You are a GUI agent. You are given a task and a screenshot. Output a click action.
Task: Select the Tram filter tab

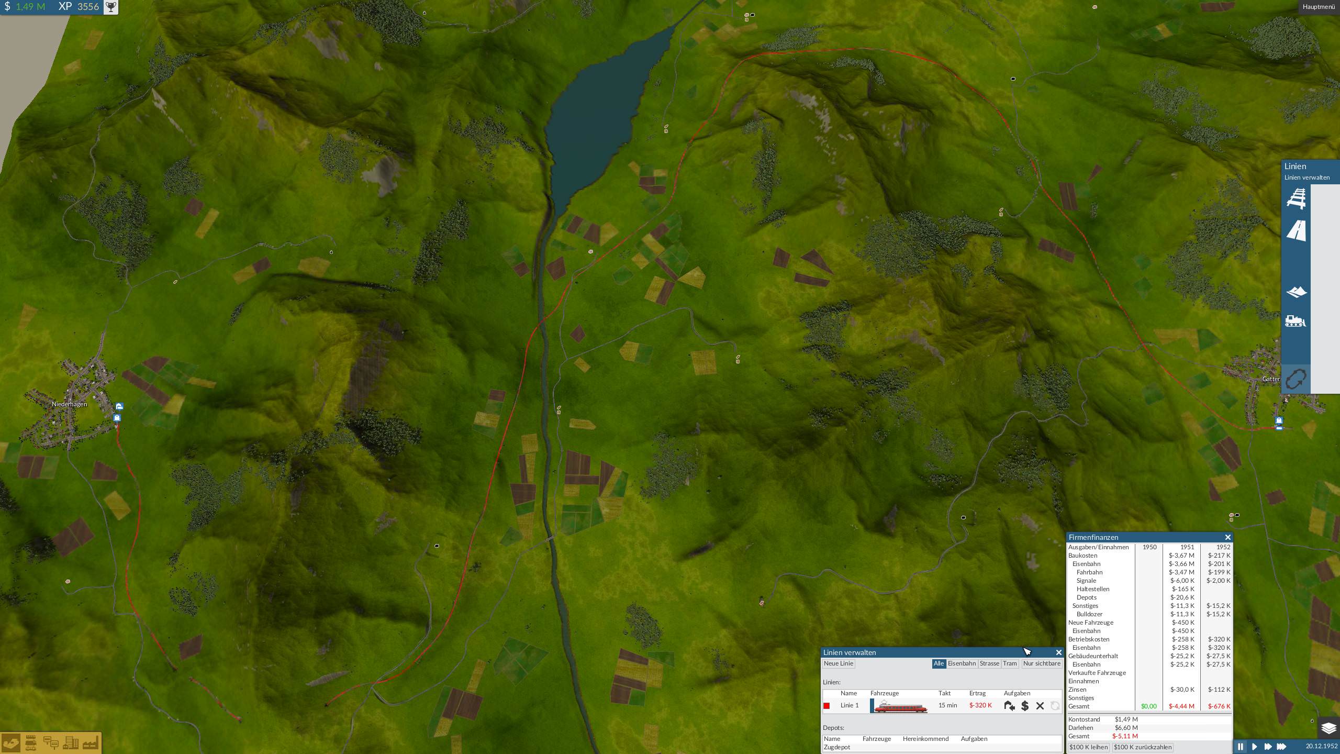(1010, 663)
